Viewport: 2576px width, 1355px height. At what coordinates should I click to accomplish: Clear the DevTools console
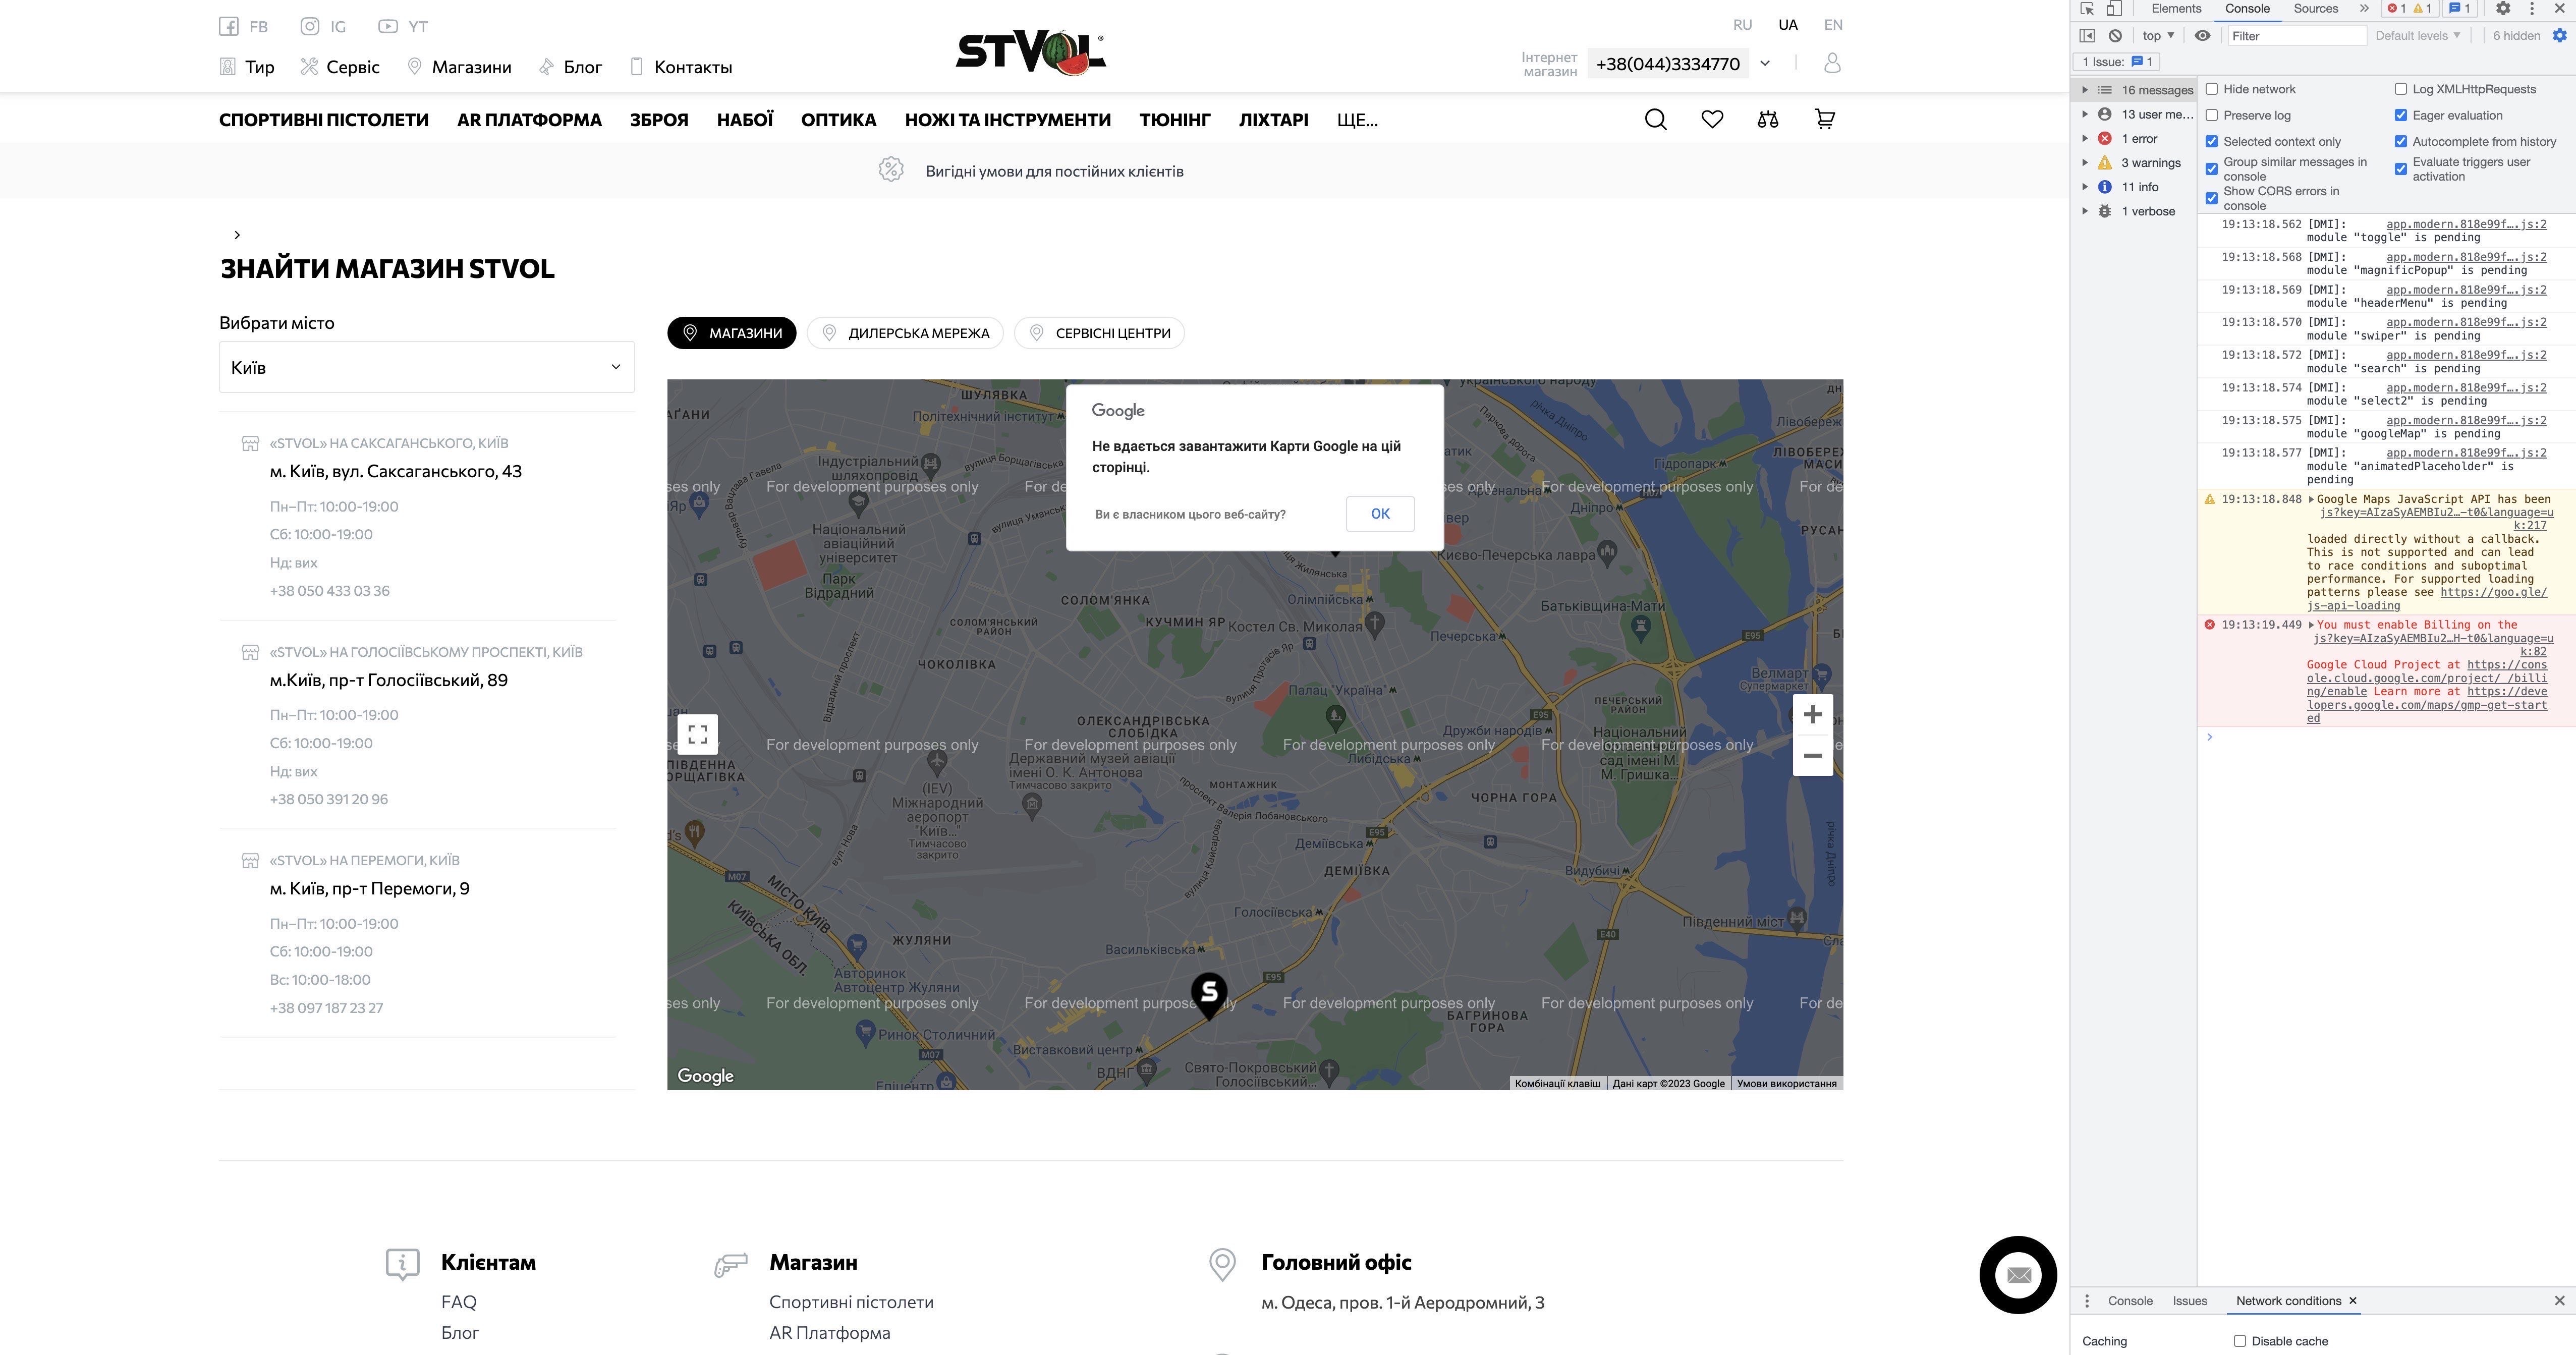pyautogui.click(x=2115, y=36)
